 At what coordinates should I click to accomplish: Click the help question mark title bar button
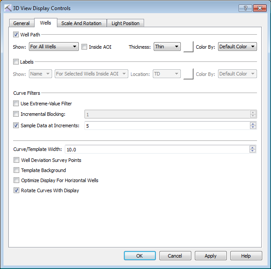tap(245, 8)
